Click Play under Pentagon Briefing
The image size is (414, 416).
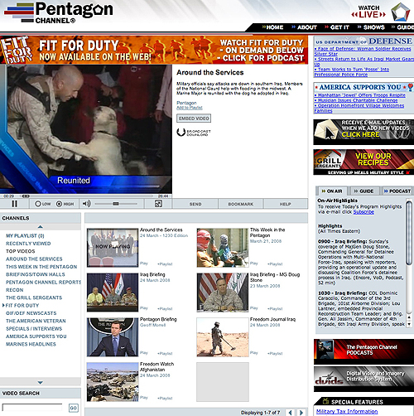[x=144, y=353]
